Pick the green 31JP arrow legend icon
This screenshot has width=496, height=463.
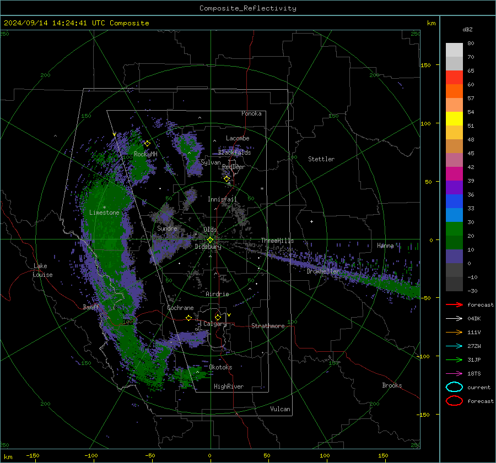pos(454,359)
